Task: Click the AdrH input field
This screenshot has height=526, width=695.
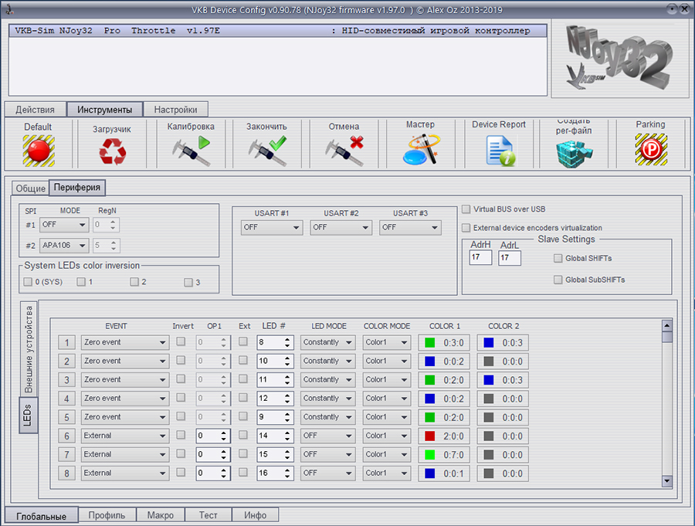Action: (480, 257)
